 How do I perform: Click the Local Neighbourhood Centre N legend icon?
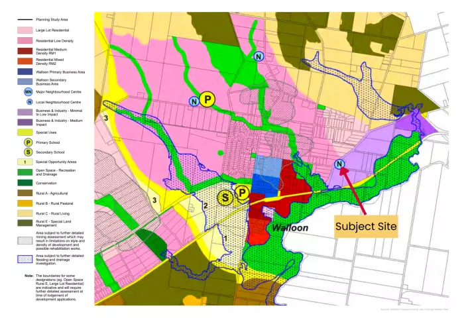(x=29, y=101)
